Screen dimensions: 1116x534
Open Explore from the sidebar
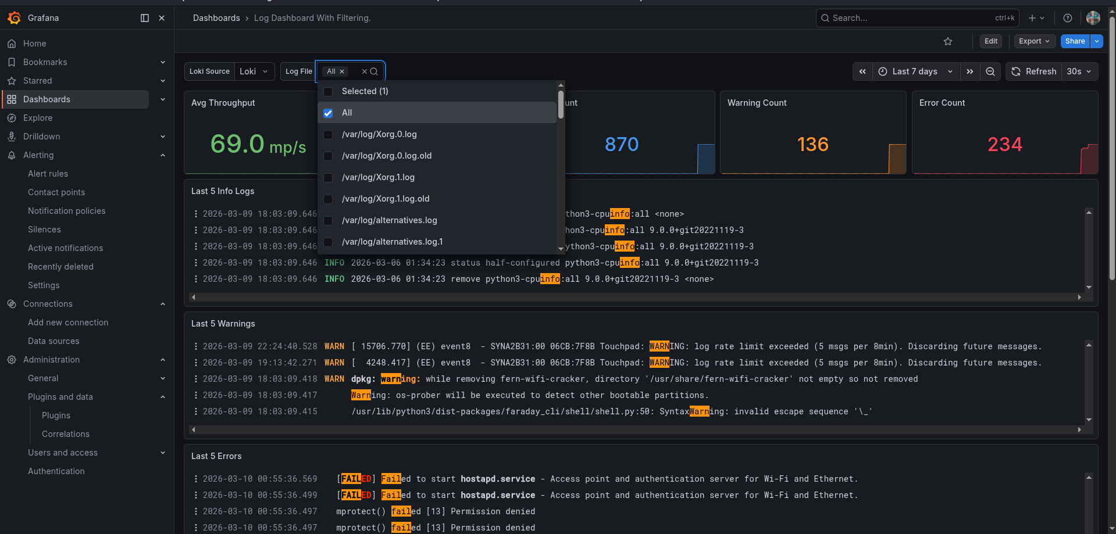pyautogui.click(x=38, y=118)
